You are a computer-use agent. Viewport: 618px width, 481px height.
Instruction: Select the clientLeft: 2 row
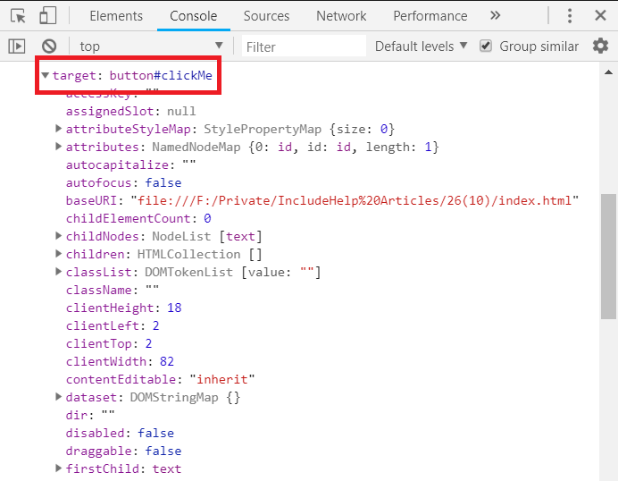tap(113, 325)
